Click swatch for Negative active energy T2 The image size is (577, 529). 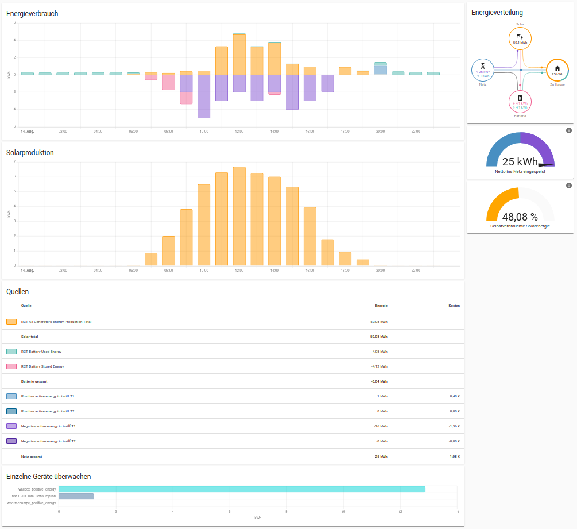pyautogui.click(x=11, y=441)
